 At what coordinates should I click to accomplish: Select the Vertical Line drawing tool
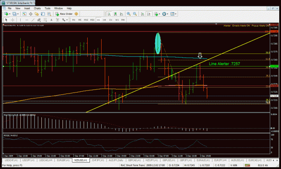point(20,20)
